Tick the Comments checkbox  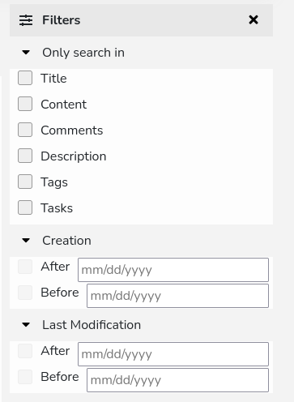click(25, 130)
